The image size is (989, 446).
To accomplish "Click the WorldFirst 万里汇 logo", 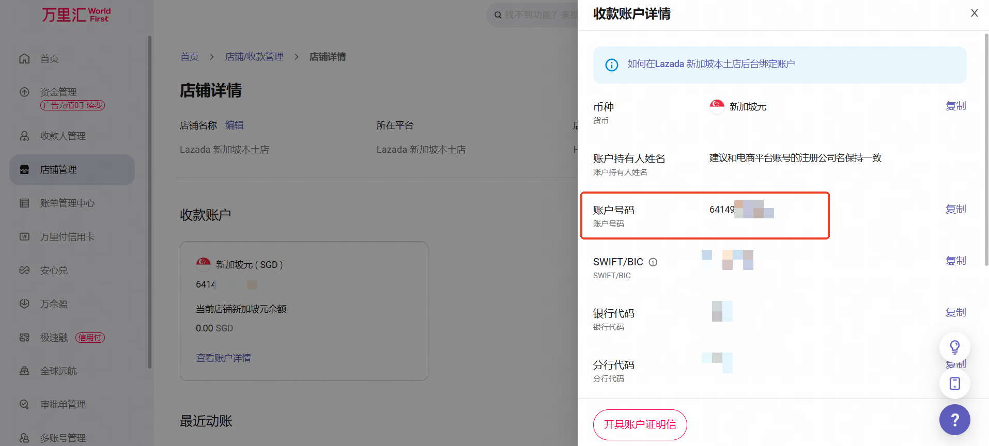I will point(76,15).
